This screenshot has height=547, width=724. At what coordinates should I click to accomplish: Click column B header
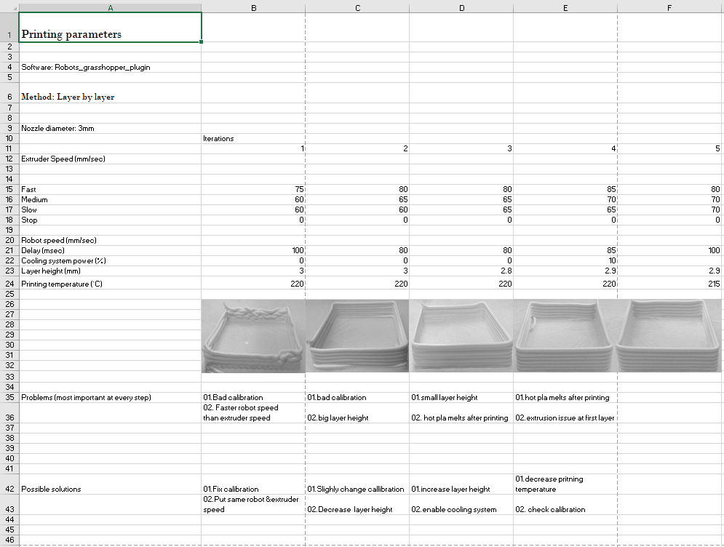coord(253,8)
